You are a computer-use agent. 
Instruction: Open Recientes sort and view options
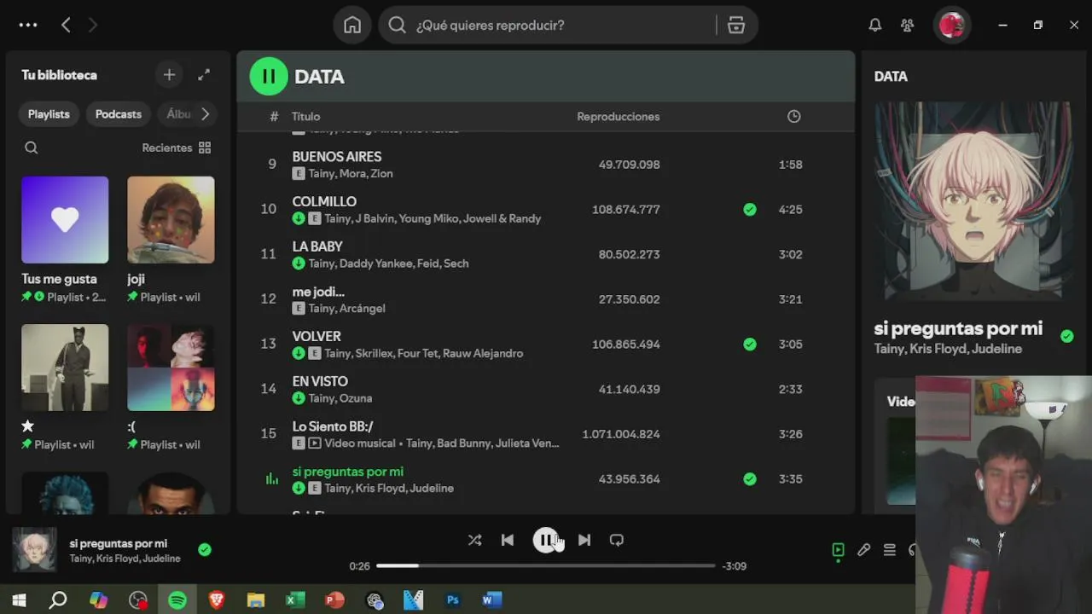[x=177, y=148]
